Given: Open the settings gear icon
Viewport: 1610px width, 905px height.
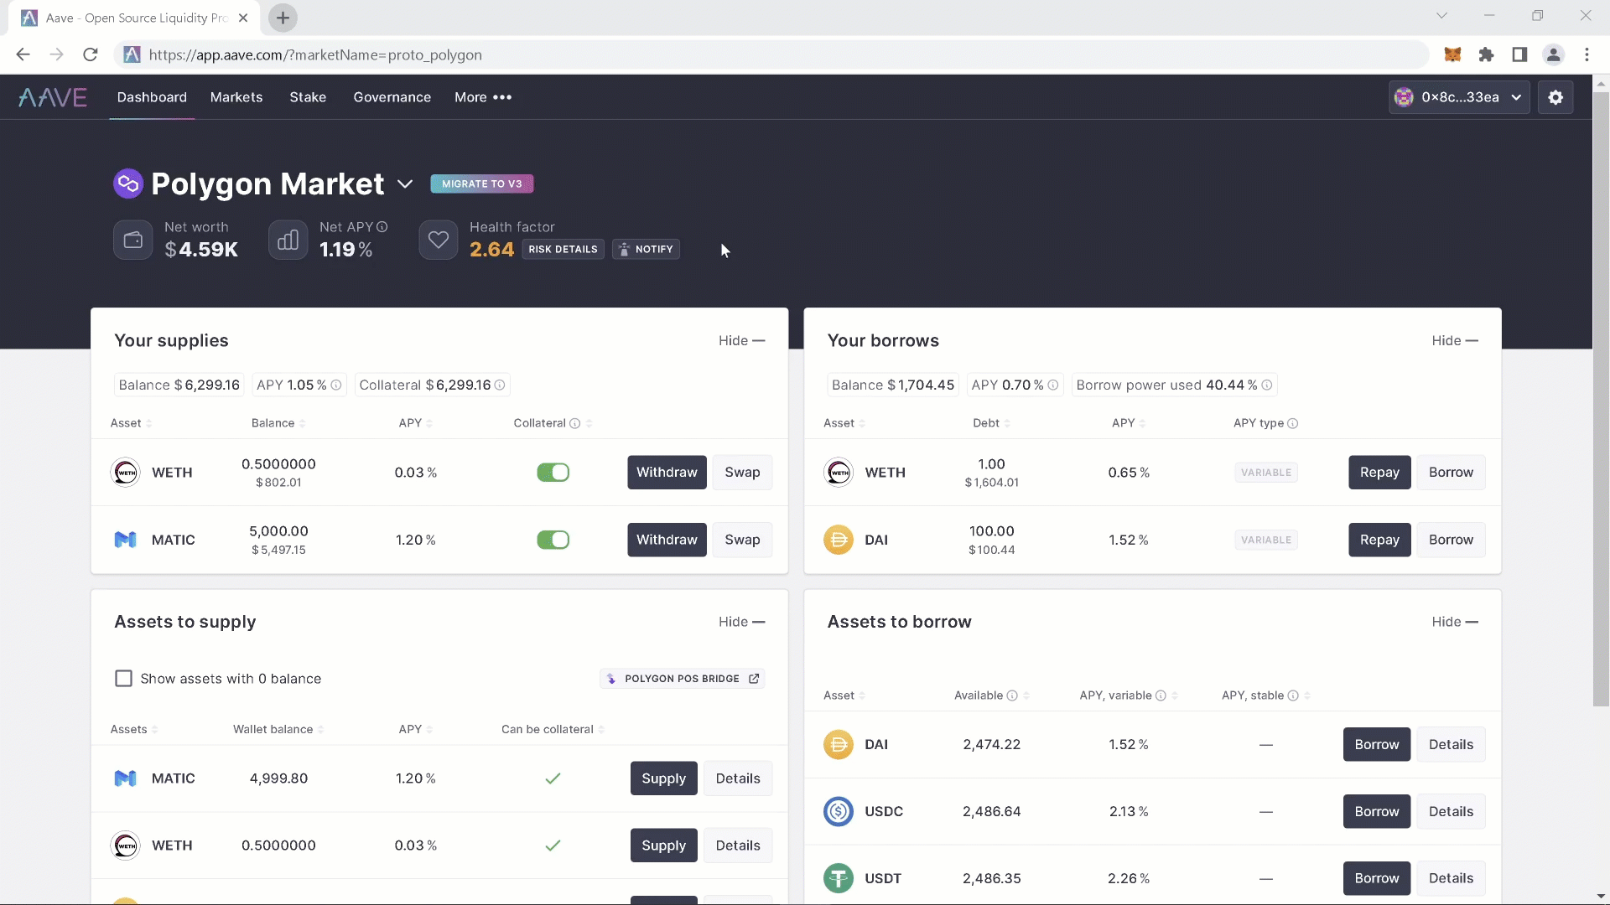Looking at the screenshot, I should point(1555,97).
